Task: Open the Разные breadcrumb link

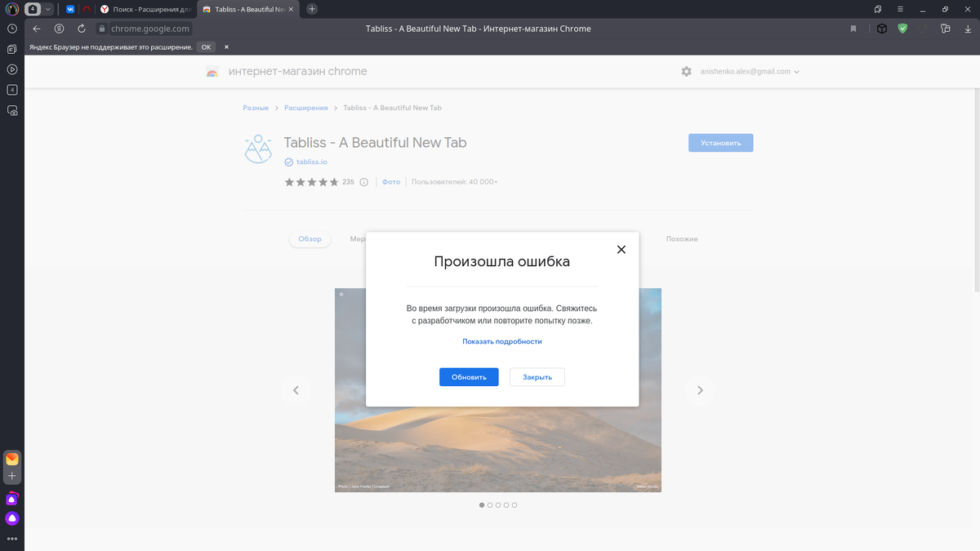Action: point(256,108)
